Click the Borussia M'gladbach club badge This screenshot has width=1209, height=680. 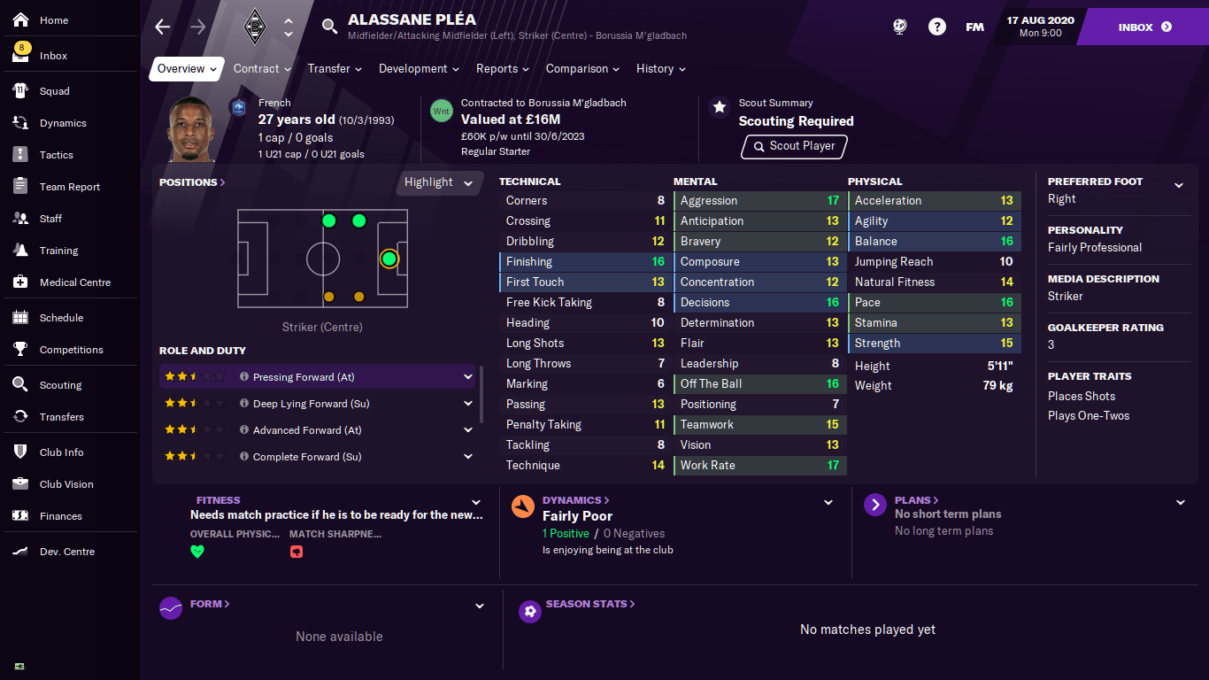255,28
